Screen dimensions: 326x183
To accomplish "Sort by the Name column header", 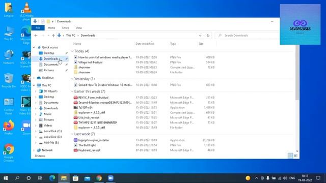I will 77,44.
